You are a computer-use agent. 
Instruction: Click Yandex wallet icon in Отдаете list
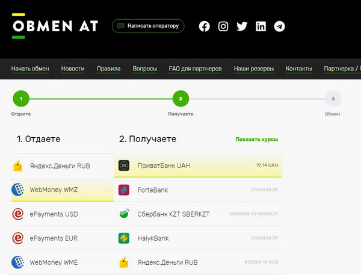[x=18, y=166]
